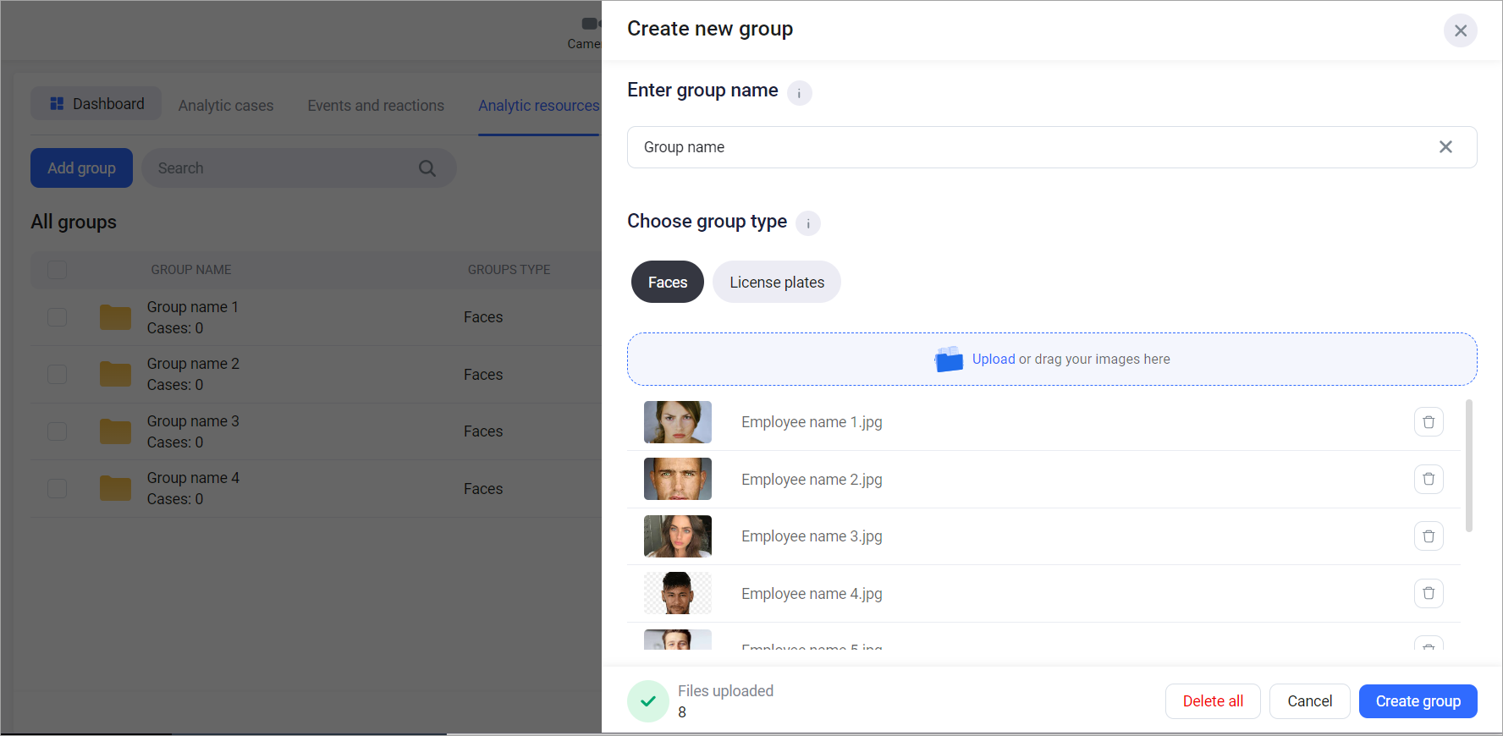Click into the Group name input field
This screenshot has width=1503, height=736.
(x=1016, y=147)
